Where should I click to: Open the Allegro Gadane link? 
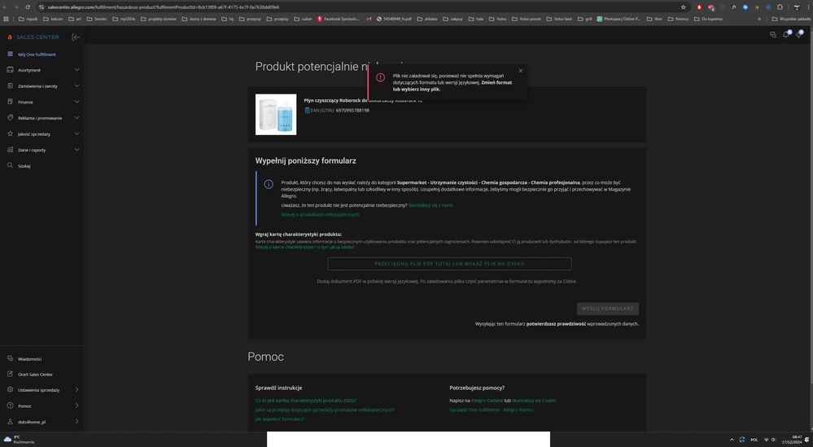(487, 401)
